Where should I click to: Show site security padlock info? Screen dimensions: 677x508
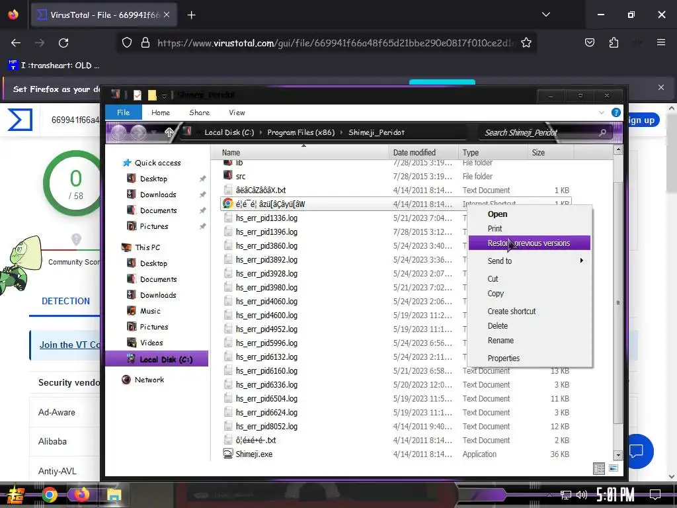145,43
